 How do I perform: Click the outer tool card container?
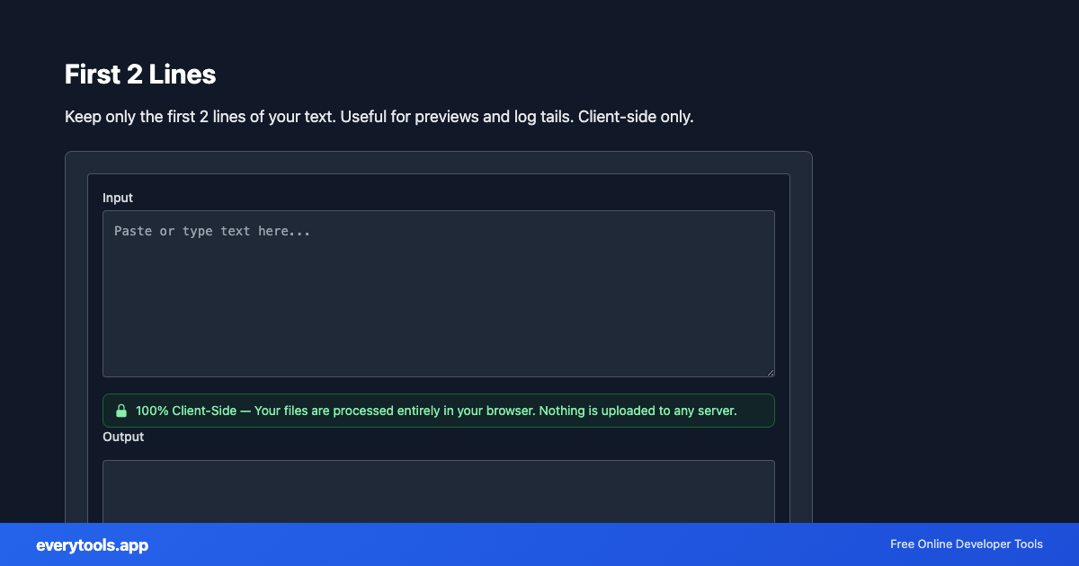(438, 162)
